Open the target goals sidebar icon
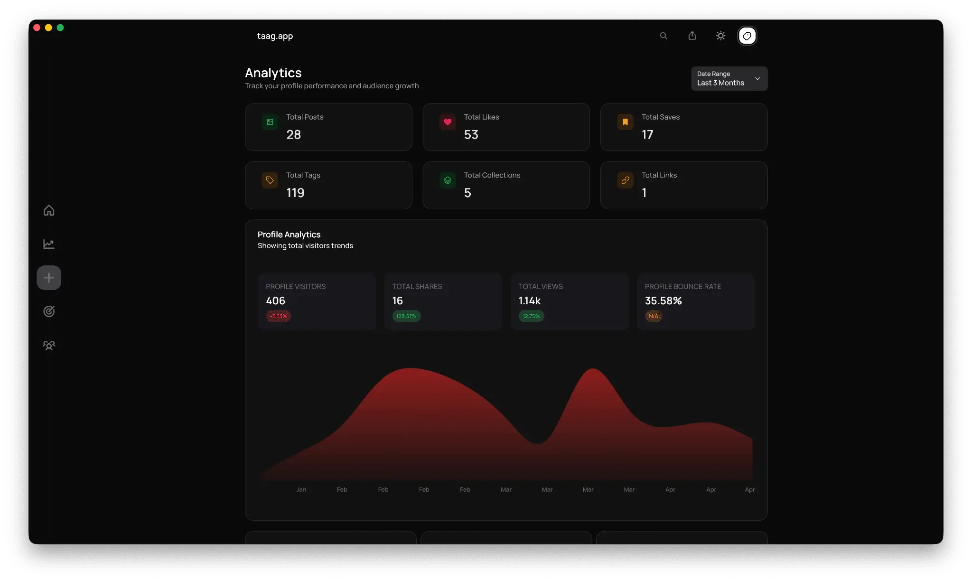 click(49, 311)
